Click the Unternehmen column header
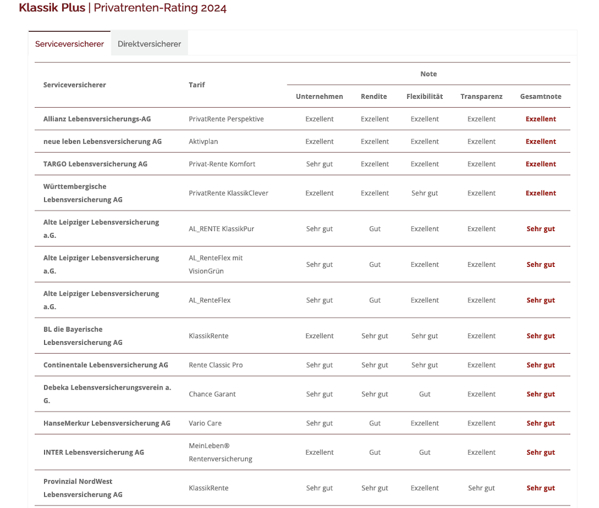This screenshot has width=599, height=508. [319, 96]
